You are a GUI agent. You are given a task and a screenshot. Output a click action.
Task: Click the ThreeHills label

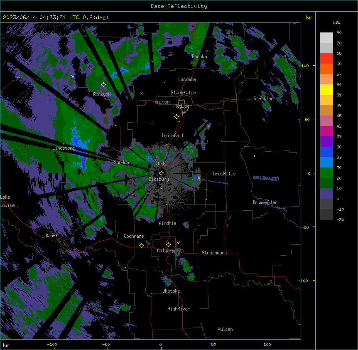tap(223, 174)
